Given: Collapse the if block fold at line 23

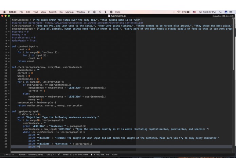Looking at the screenshot, I should point(9,85).
